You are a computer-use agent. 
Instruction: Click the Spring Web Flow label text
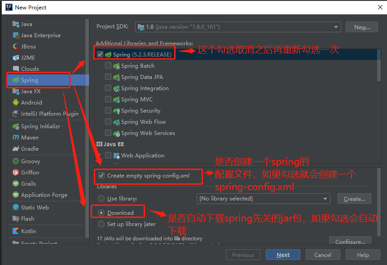coord(143,122)
